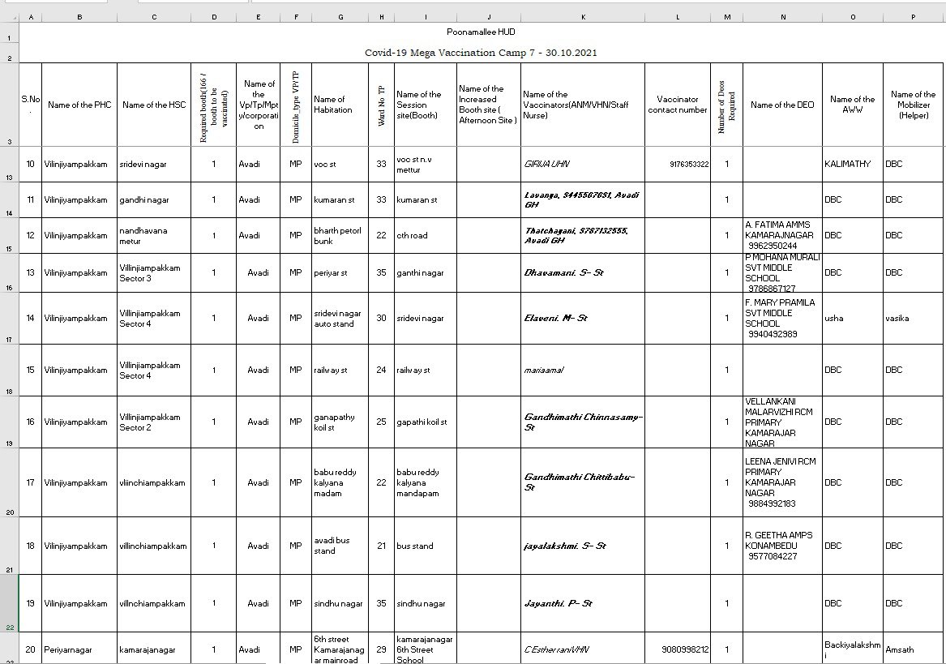Click the 'voc st n.v mettur' session cell
946x664 pixels.
[x=426, y=165]
